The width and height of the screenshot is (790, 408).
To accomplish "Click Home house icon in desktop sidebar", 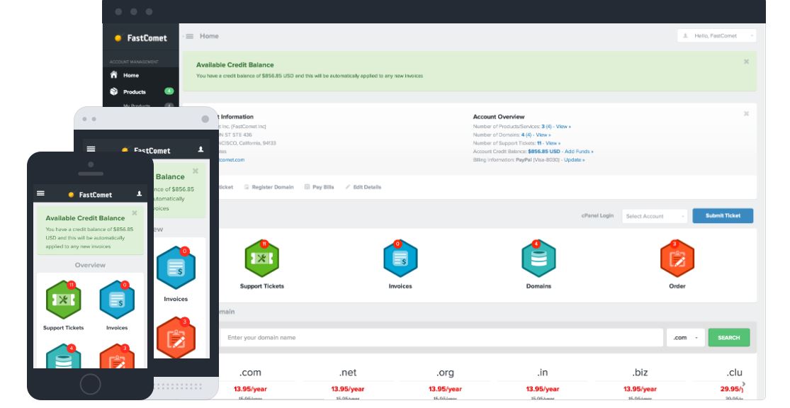I will coord(114,74).
